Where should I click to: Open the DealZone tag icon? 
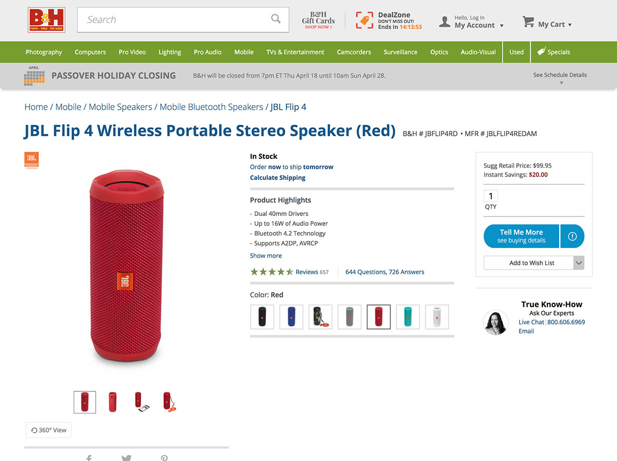tap(364, 21)
